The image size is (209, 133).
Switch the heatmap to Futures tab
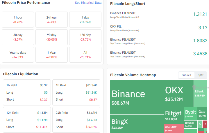pyautogui.click(x=186, y=75)
